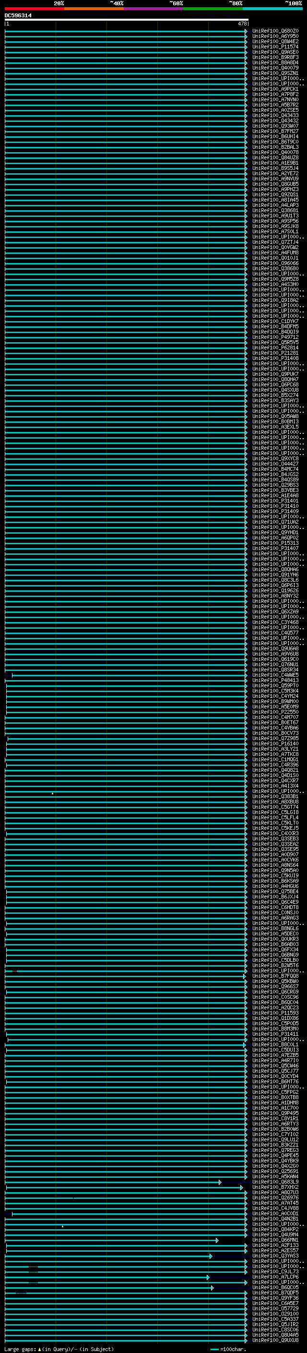Screen dimensions: 307x1353
Task: Select hit label UniRef100_C1DYK7
Action: pos(275,322)
